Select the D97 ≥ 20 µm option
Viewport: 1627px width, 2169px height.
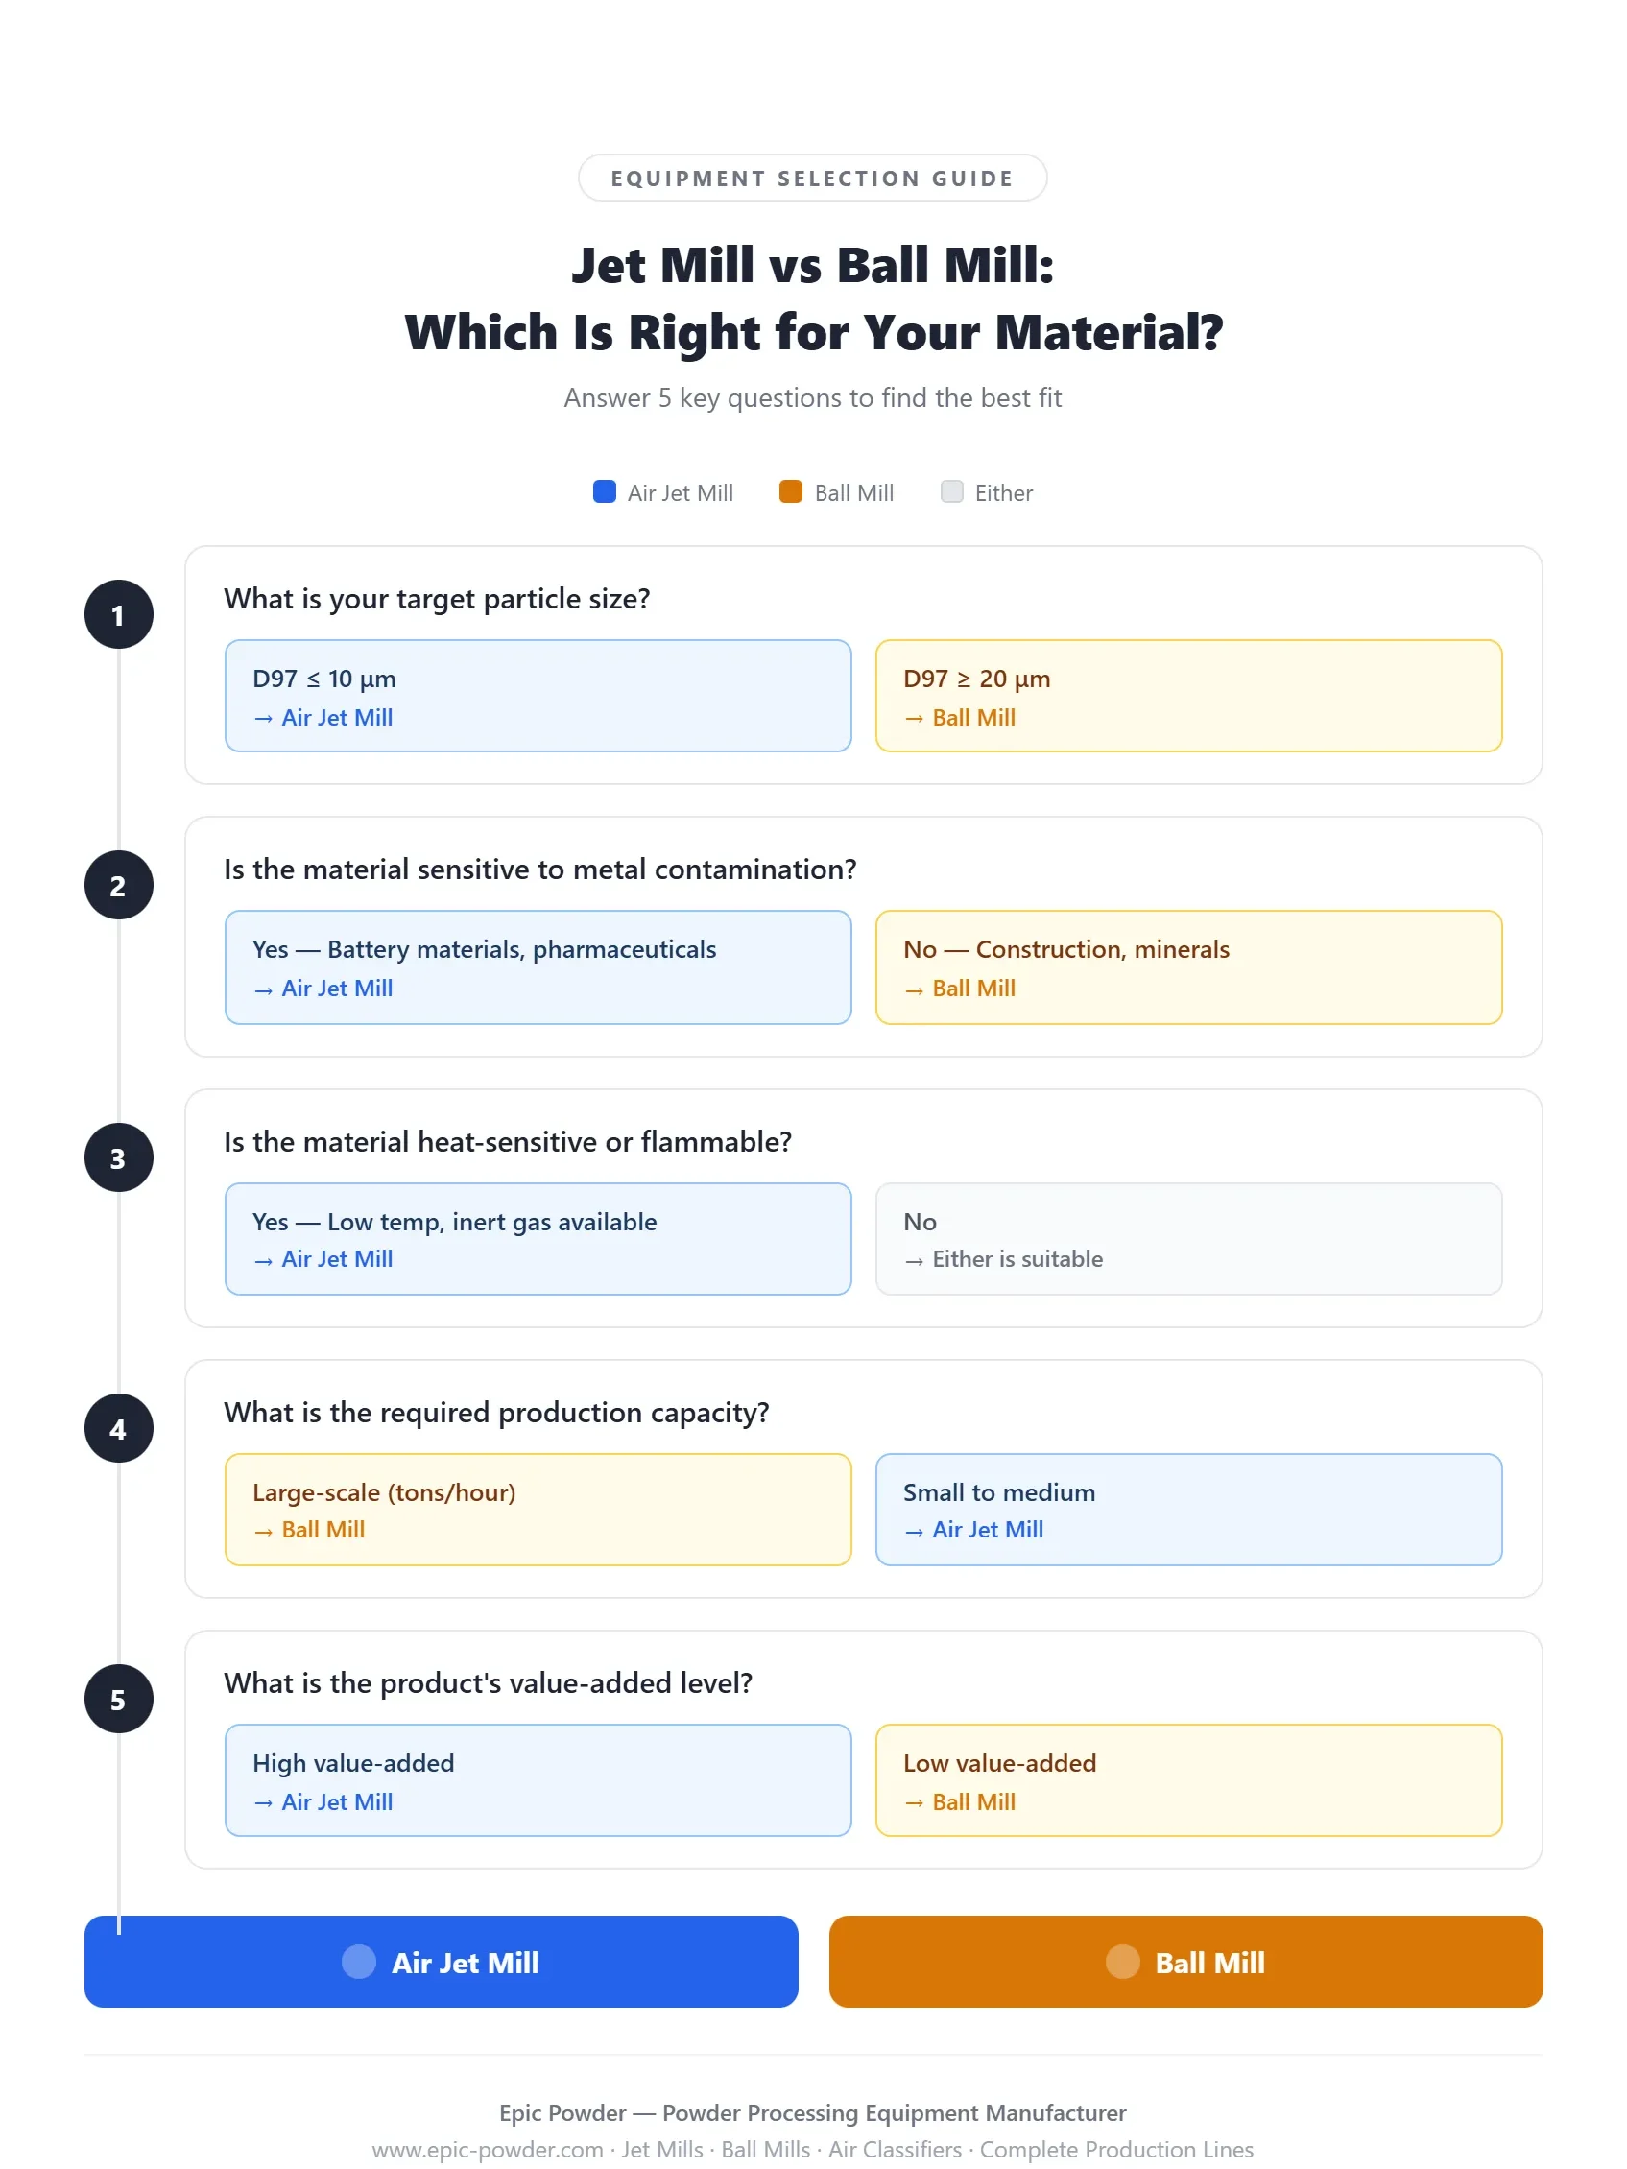(x=1189, y=697)
